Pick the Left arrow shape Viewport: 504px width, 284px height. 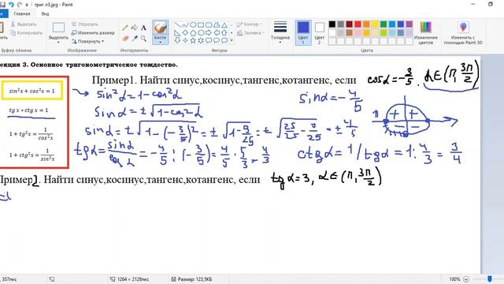217,33
